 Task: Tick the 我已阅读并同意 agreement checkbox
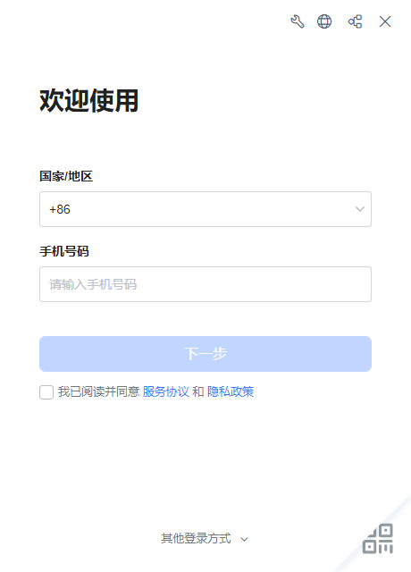tap(46, 392)
